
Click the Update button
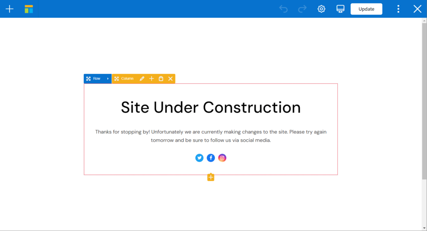[366, 9]
